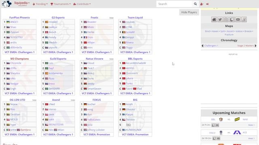Open player Boaster in Fnatic roster
The height and width of the screenshot is (145, 259).
[x=92, y=22]
